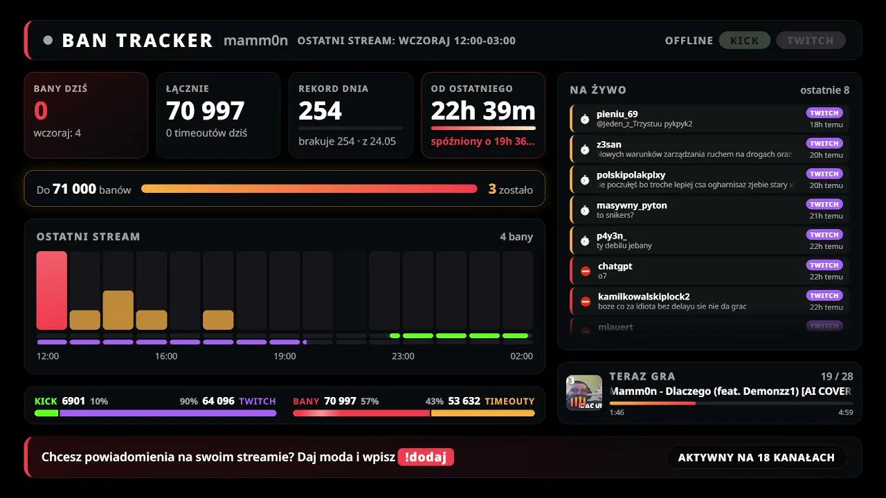Click the tallest orange bar in stream chart

coord(118,310)
